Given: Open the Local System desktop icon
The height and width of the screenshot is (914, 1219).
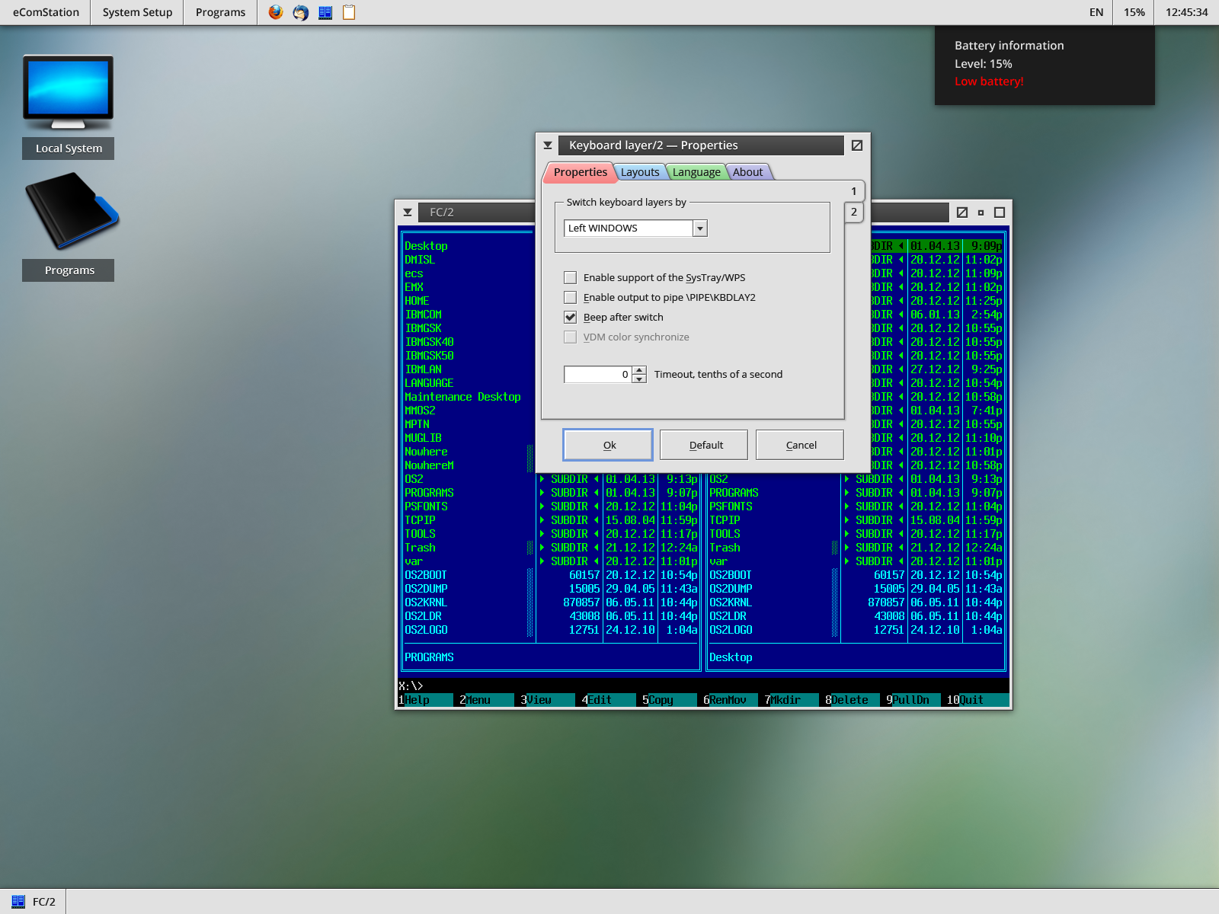Looking at the screenshot, I should [69, 107].
